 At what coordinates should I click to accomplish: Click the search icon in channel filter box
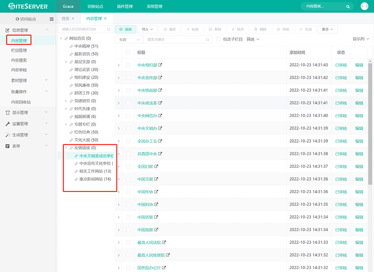pyautogui.click(x=108, y=29)
